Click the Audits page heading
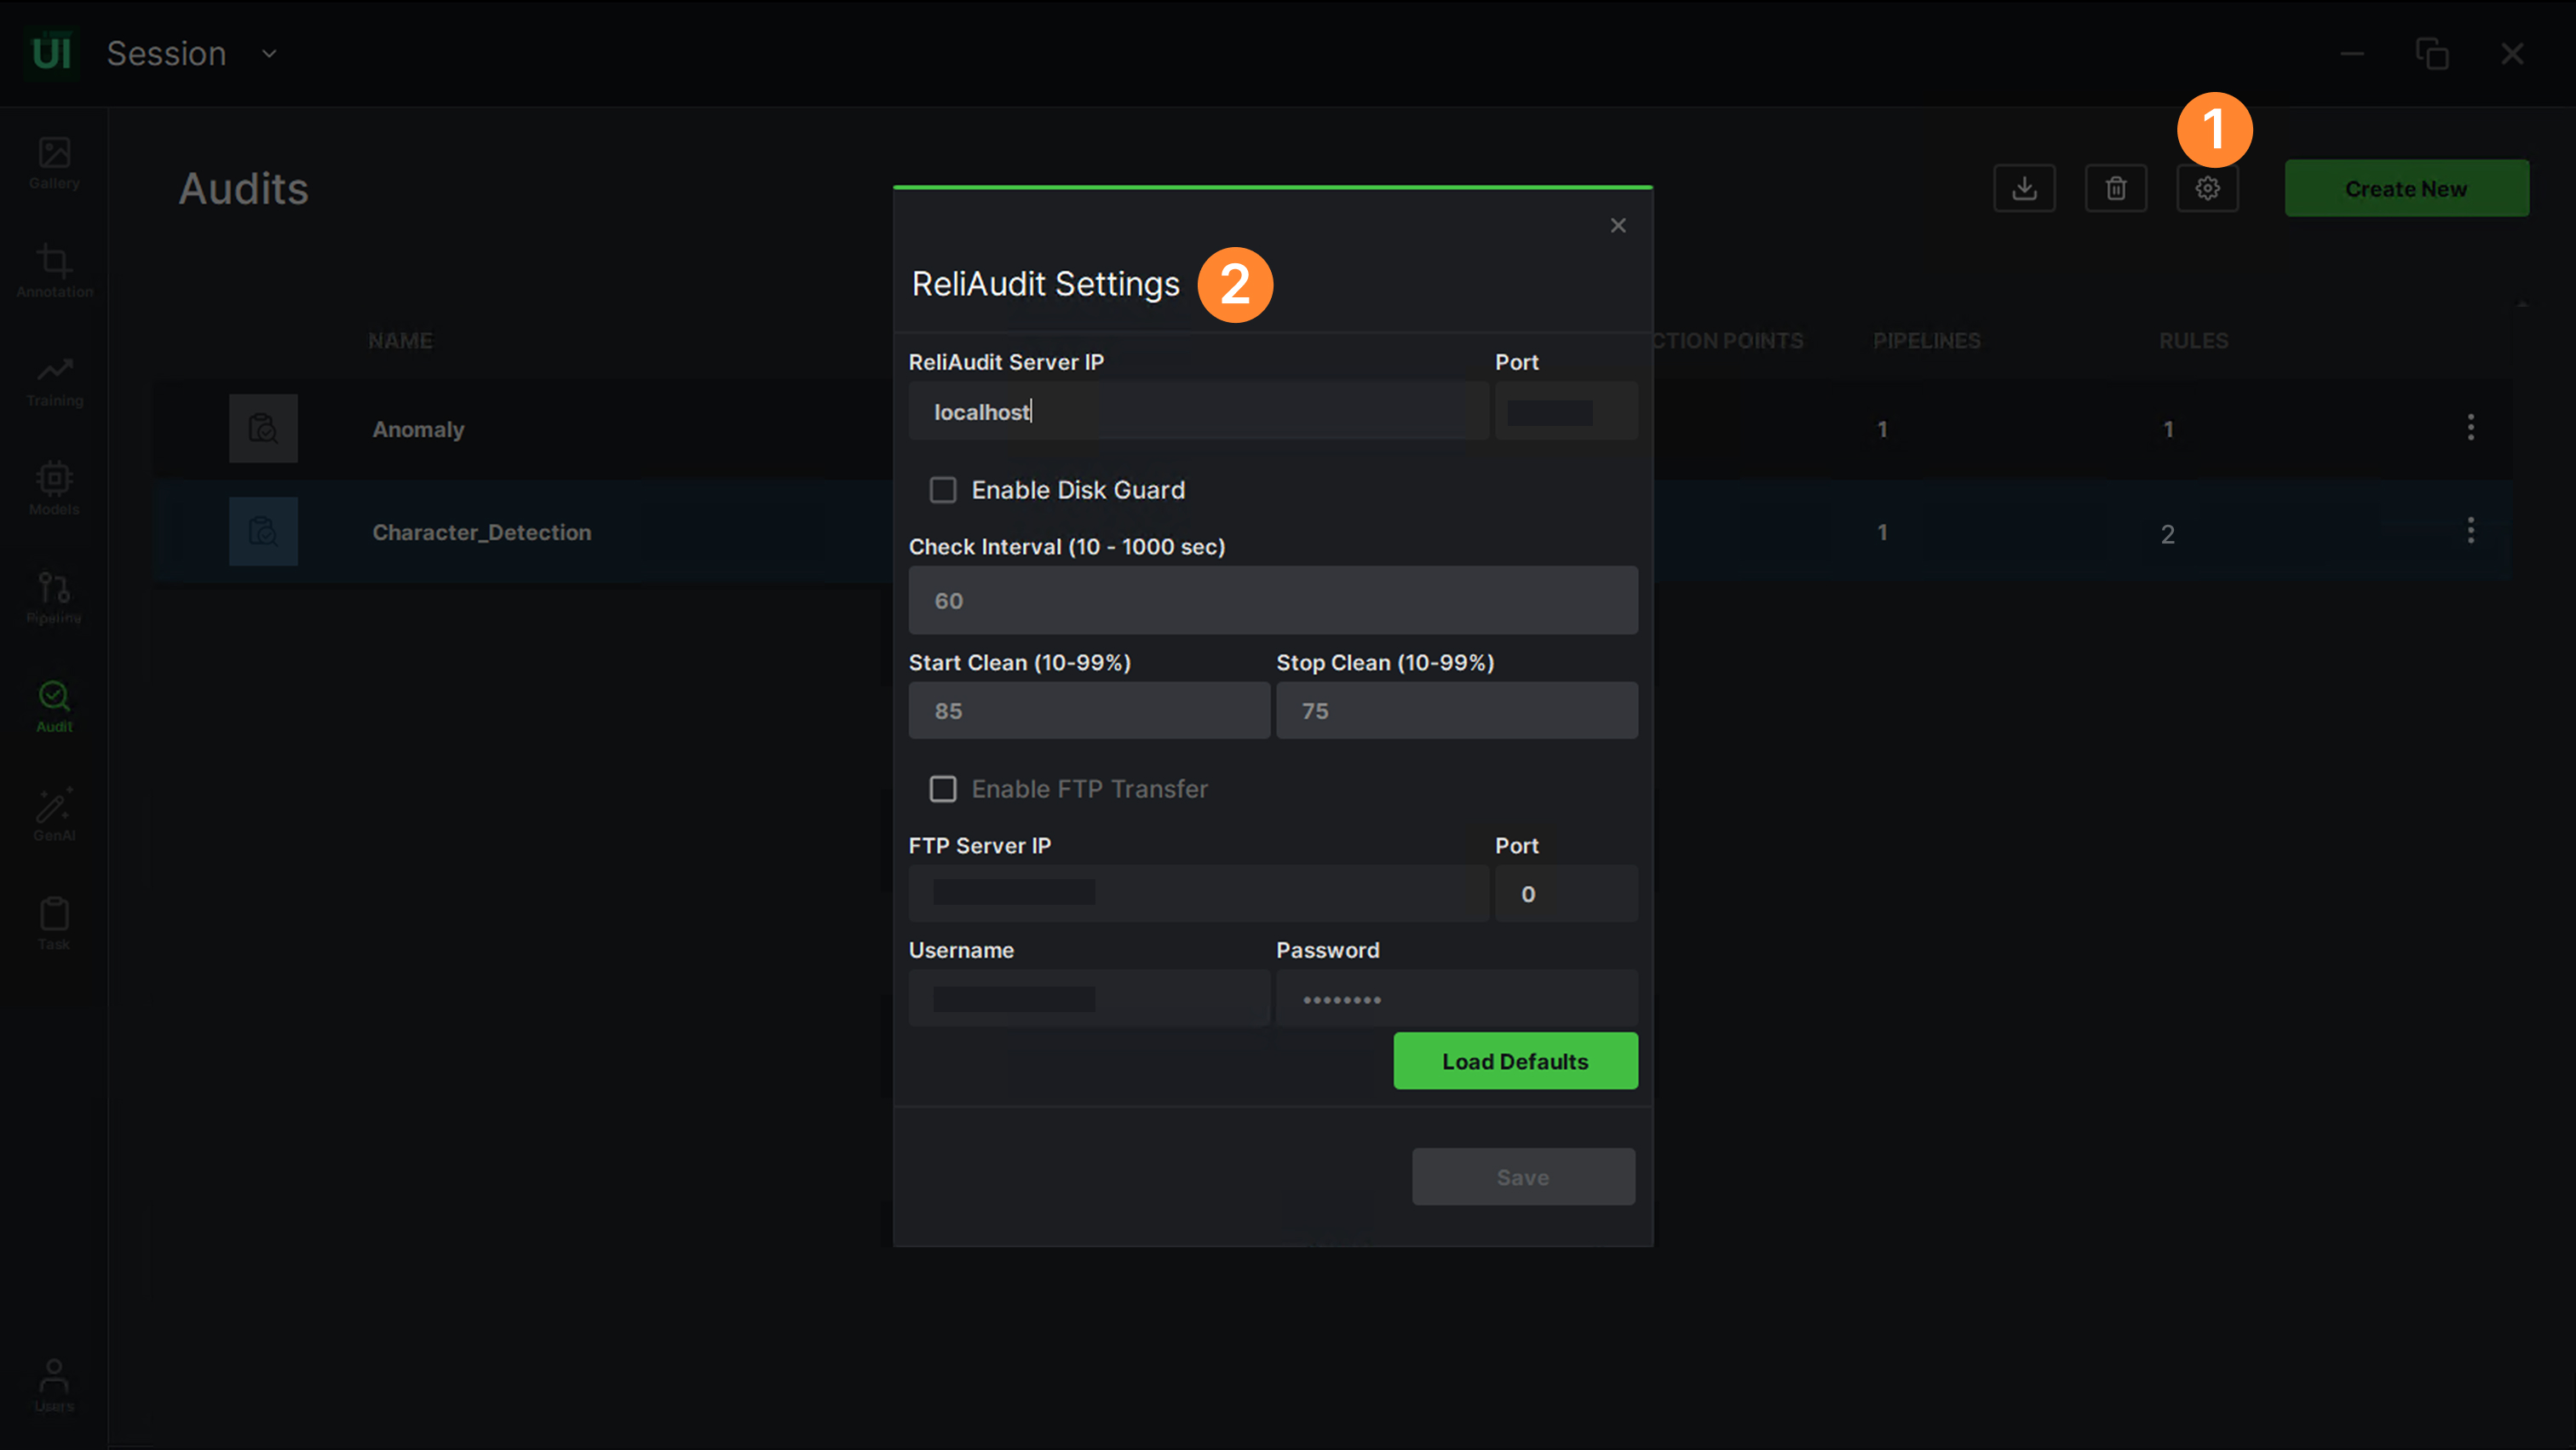2576x1450 pixels. pyautogui.click(x=243, y=188)
